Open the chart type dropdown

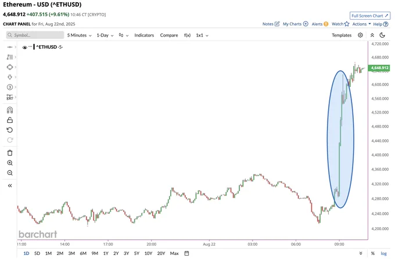(123, 35)
